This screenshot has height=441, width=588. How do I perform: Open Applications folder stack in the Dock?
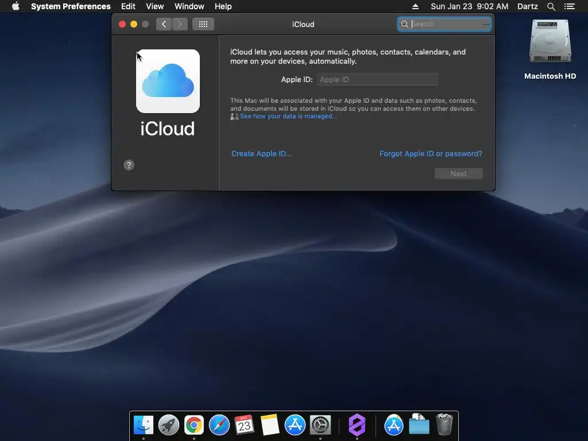pos(394,425)
